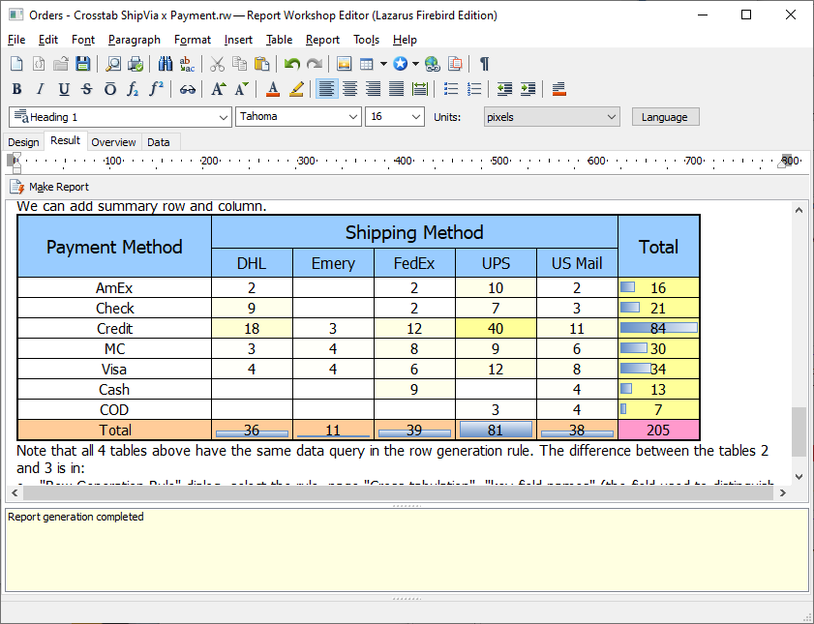
Task: Click the bullet list icon
Action: 451,89
